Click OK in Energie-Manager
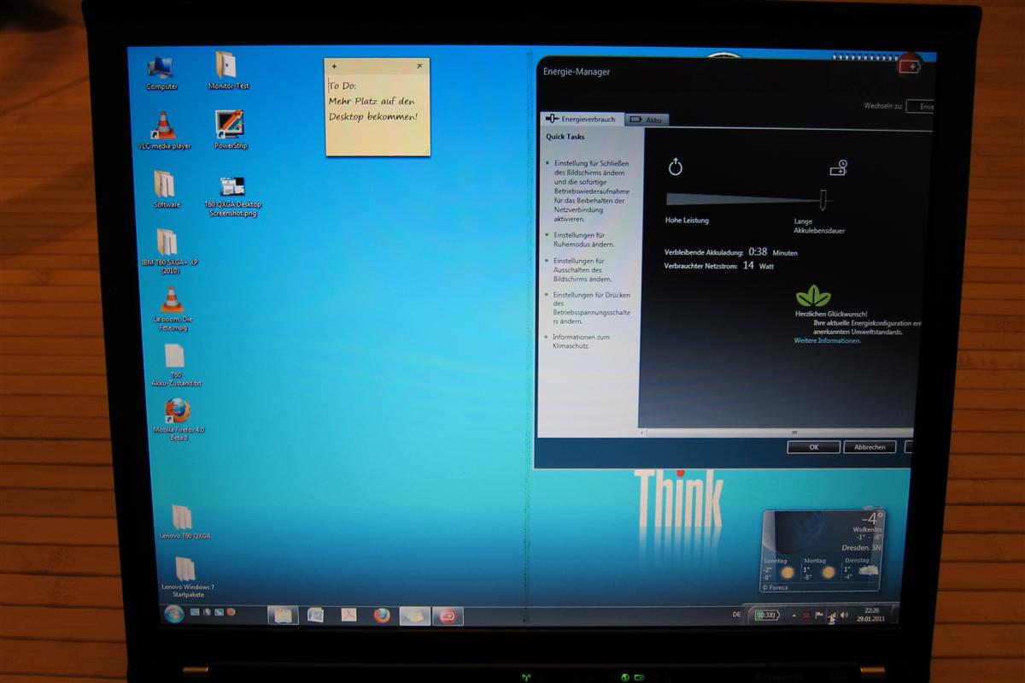Image resolution: width=1025 pixels, height=683 pixels. point(813,447)
